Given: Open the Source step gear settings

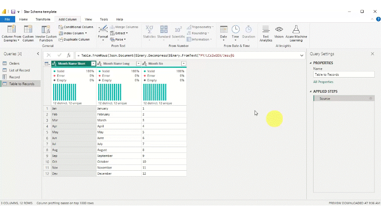Looking at the screenshot, I should pos(370,98).
